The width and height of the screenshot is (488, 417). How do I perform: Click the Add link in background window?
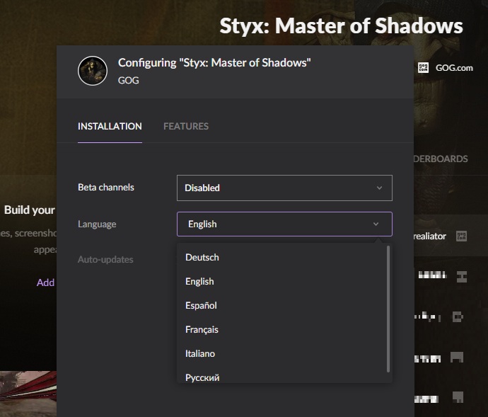(45, 282)
